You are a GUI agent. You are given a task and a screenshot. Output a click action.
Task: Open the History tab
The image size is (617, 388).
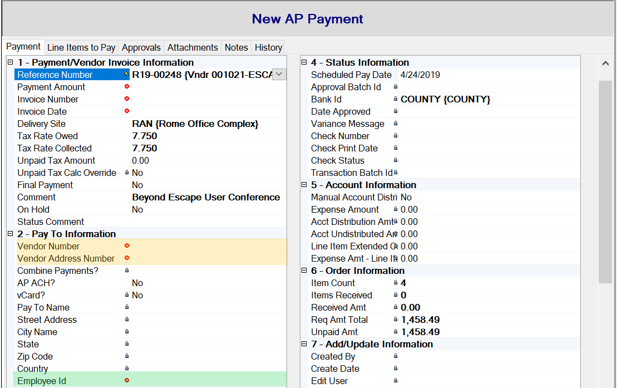click(x=268, y=48)
